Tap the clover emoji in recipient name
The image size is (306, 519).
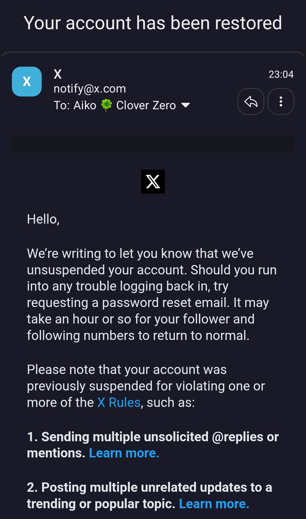pos(107,105)
